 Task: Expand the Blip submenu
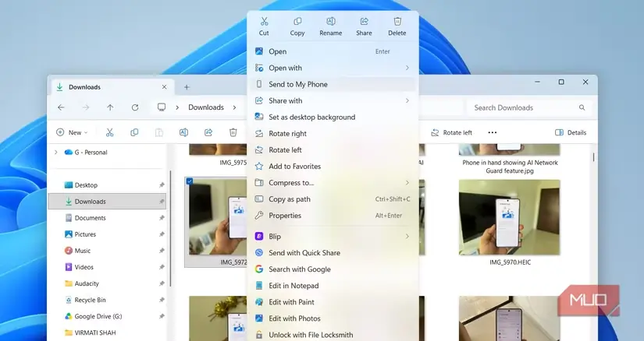[333, 236]
